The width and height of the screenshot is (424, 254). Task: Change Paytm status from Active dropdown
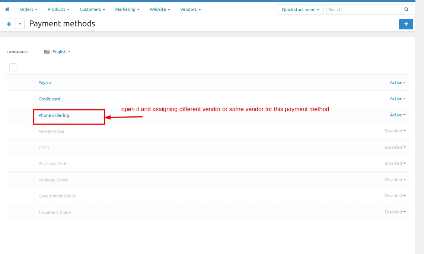pyautogui.click(x=398, y=83)
